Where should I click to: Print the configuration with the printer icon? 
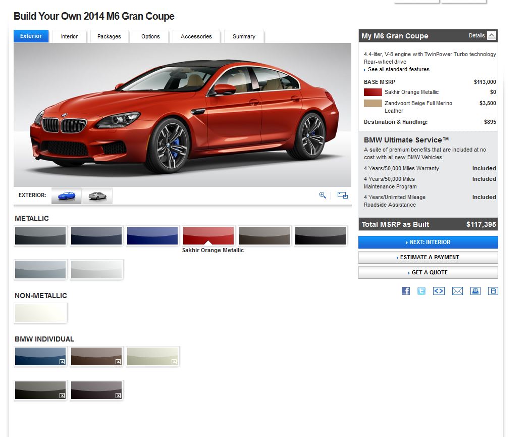475,291
